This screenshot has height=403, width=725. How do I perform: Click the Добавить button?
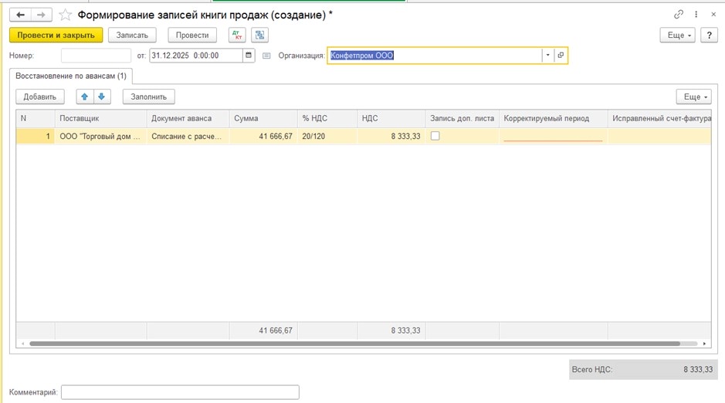[40, 97]
